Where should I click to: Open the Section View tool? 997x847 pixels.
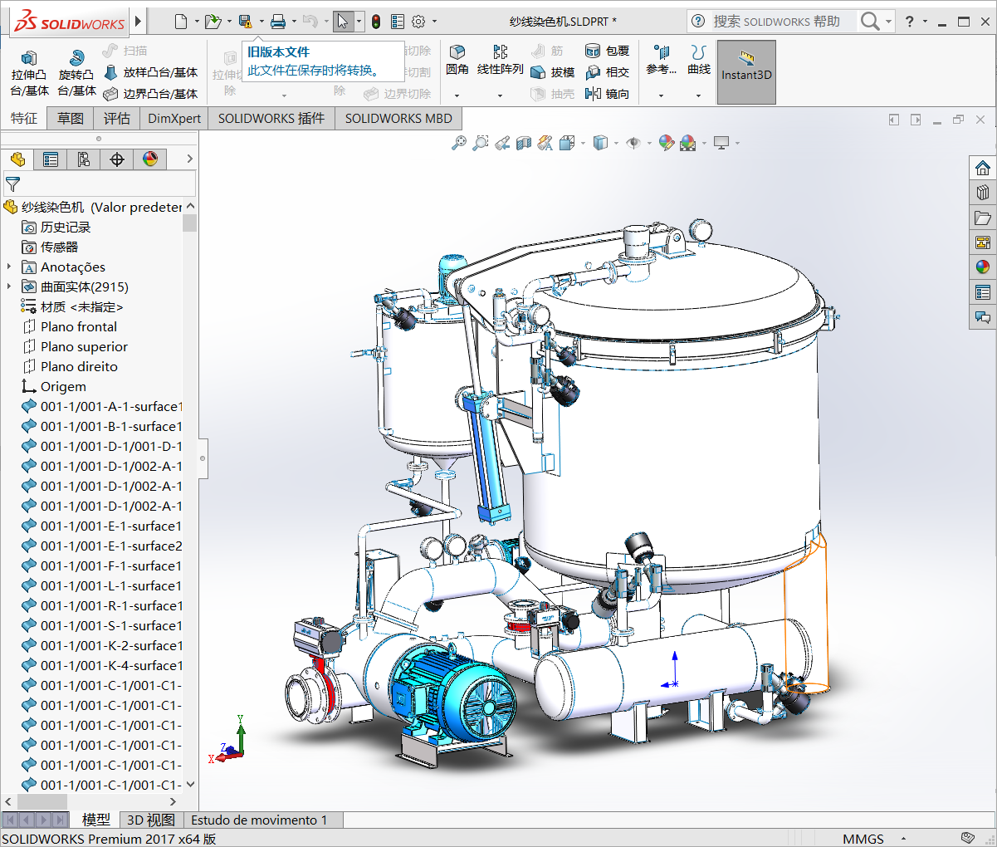click(523, 144)
